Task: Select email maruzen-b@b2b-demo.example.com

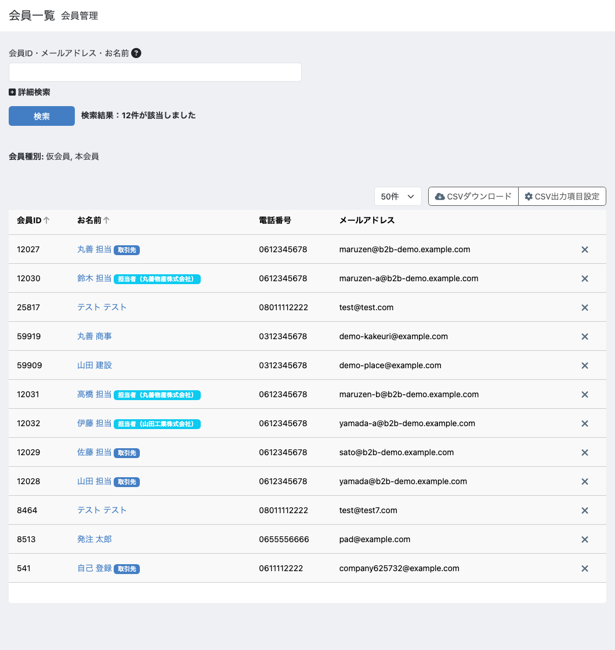Action: pos(409,394)
